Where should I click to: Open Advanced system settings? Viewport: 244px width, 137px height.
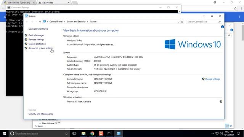[x=41, y=48]
